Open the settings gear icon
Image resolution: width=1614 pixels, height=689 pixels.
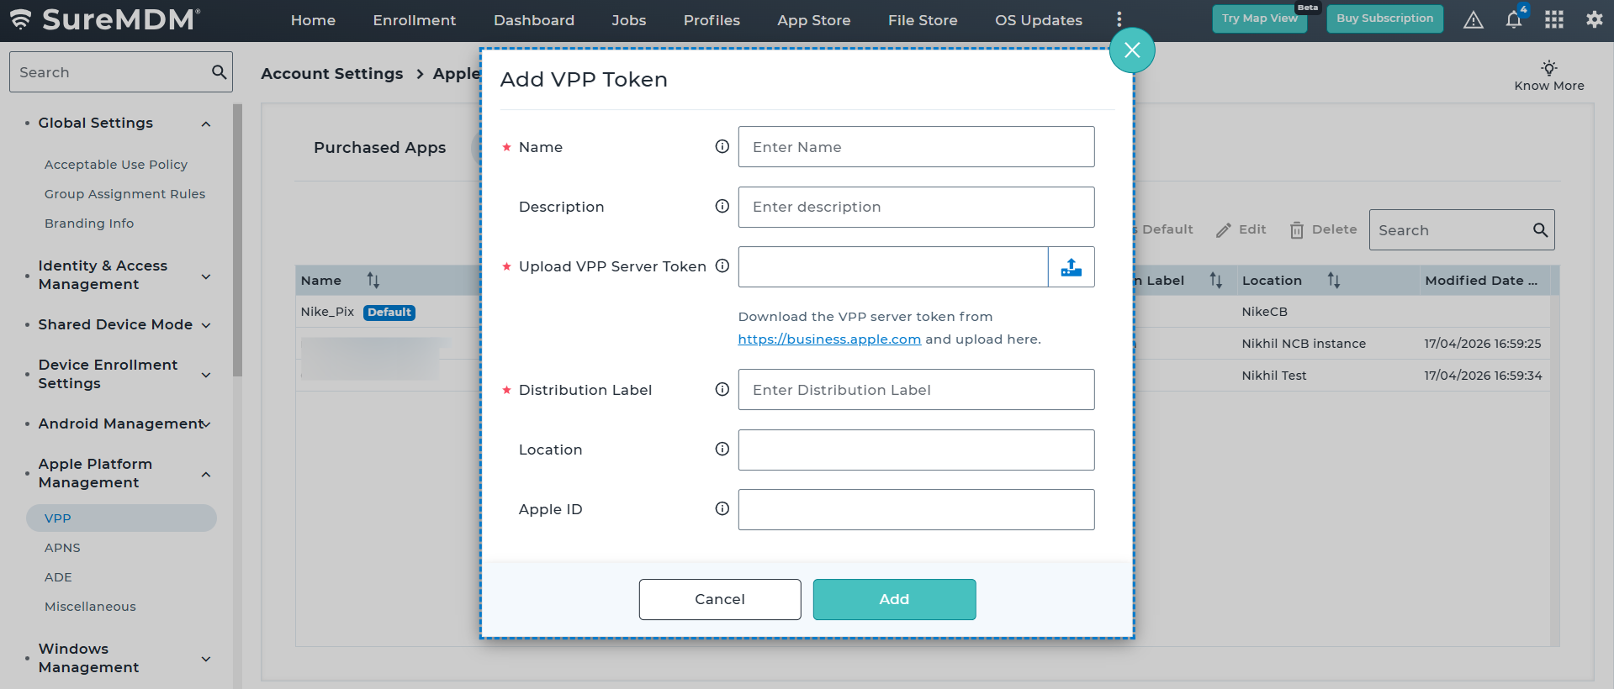(x=1594, y=20)
